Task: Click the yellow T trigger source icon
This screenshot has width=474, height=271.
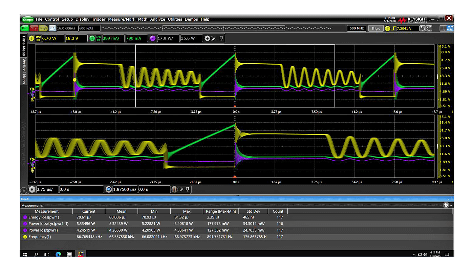Action: [x=387, y=28]
